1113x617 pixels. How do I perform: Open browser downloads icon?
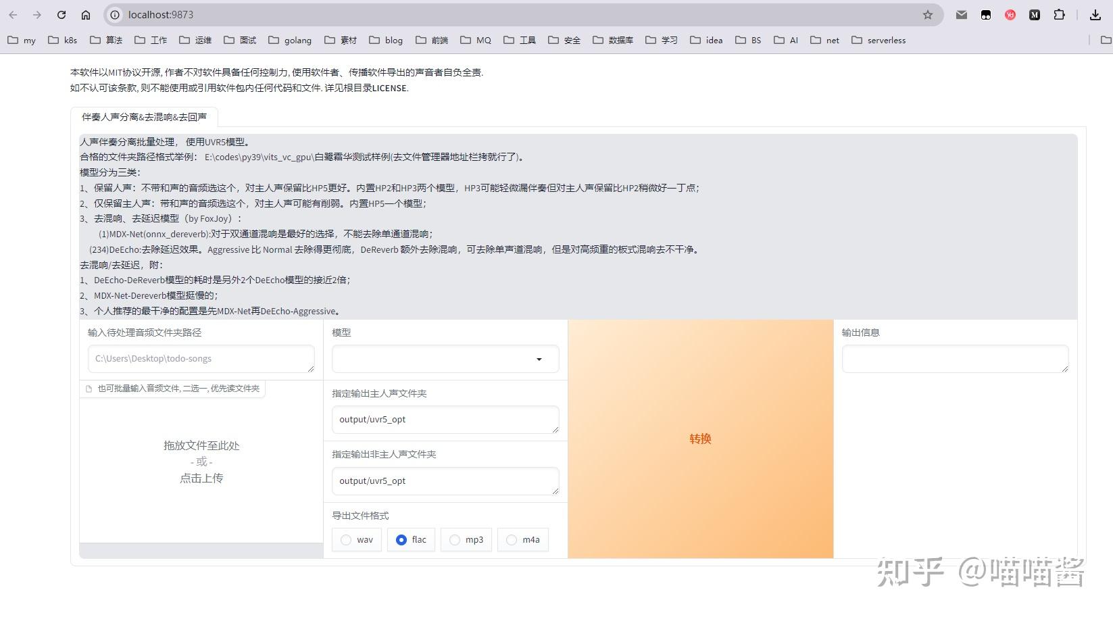pos(1095,14)
